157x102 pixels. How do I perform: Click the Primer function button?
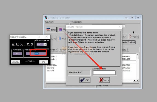(51, 29)
